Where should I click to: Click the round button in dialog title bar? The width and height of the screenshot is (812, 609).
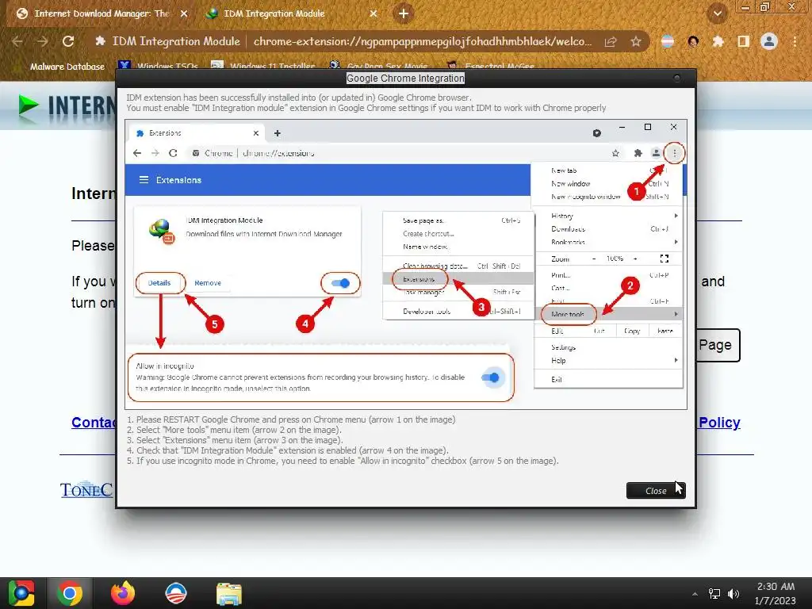coord(676,79)
